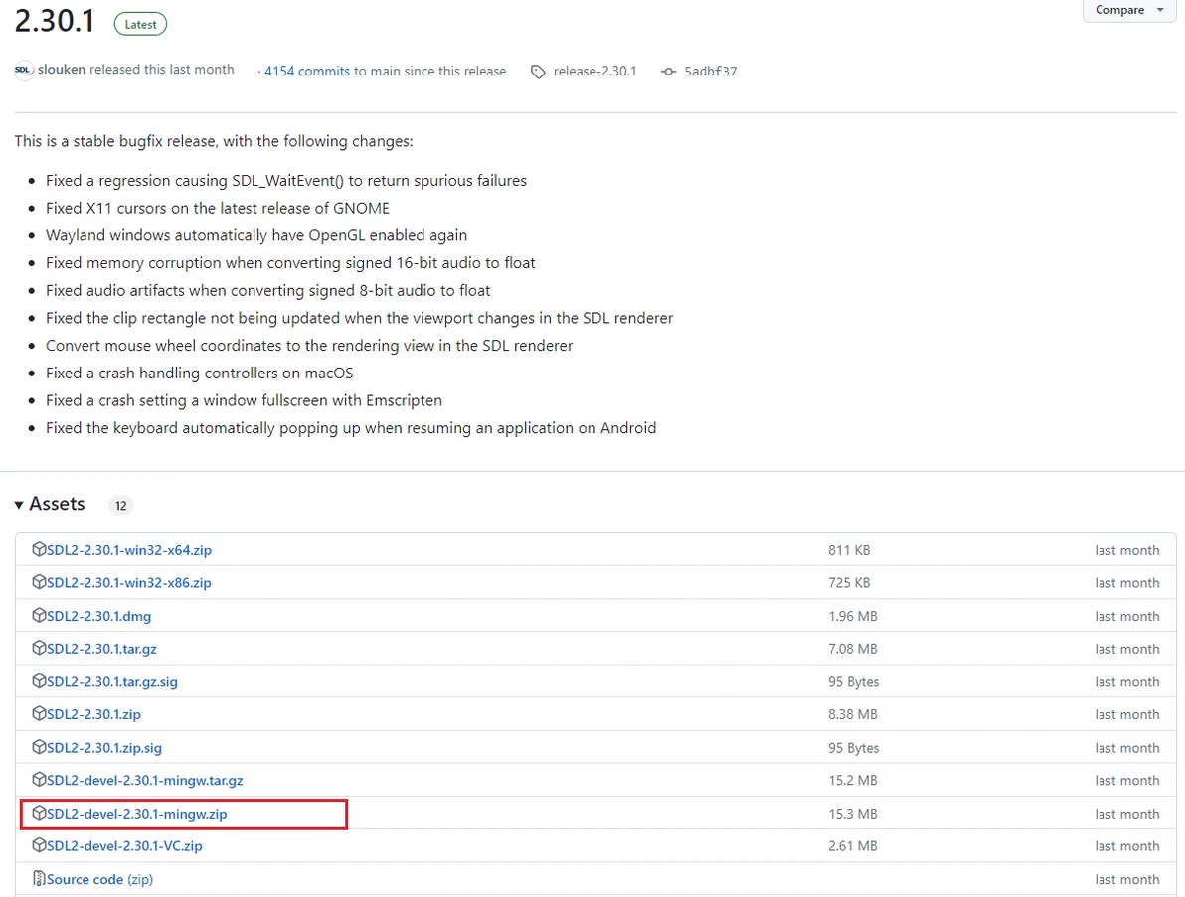
Task: Click package icon beside SDL2-2.30.1-win32-x64.zip
Action: click(39, 549)
